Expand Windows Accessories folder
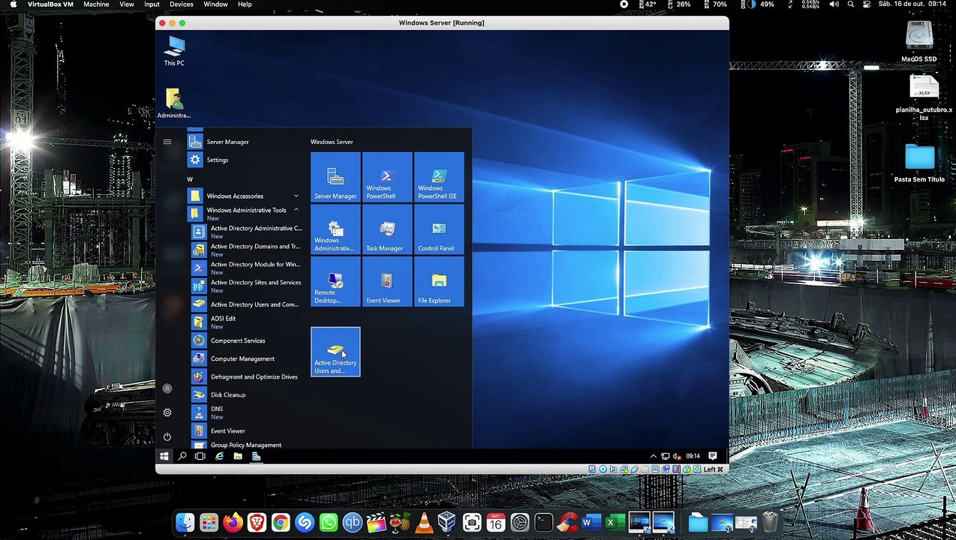 click(x=245, y=196)
